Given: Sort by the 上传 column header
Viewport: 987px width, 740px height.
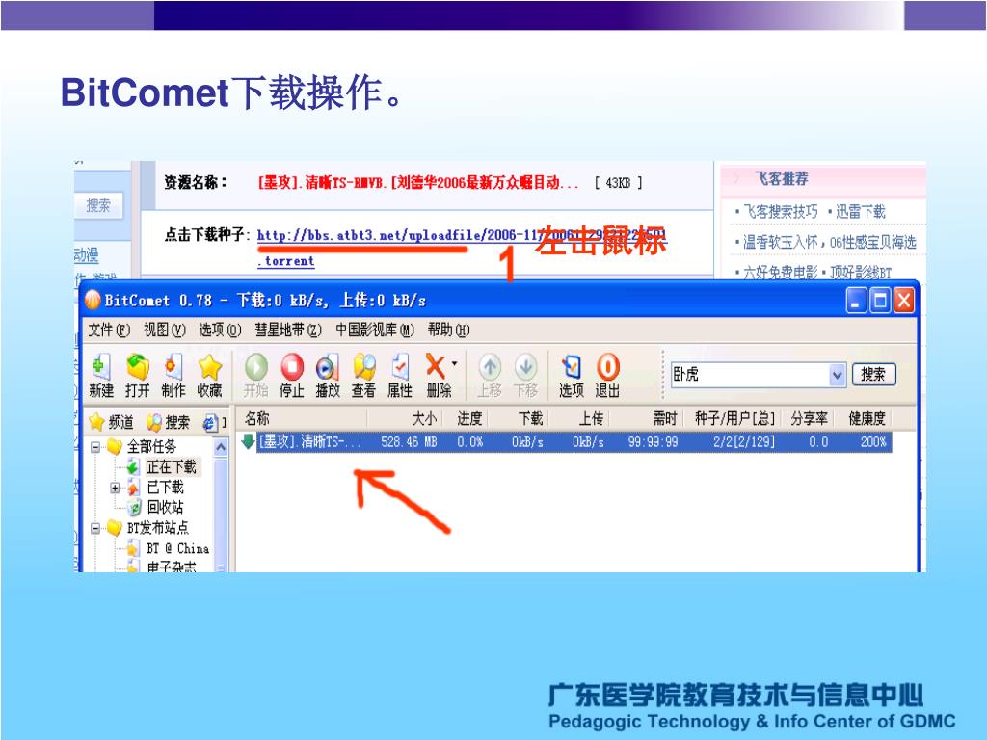Looking at the screenshot, I should pos(579,418).
